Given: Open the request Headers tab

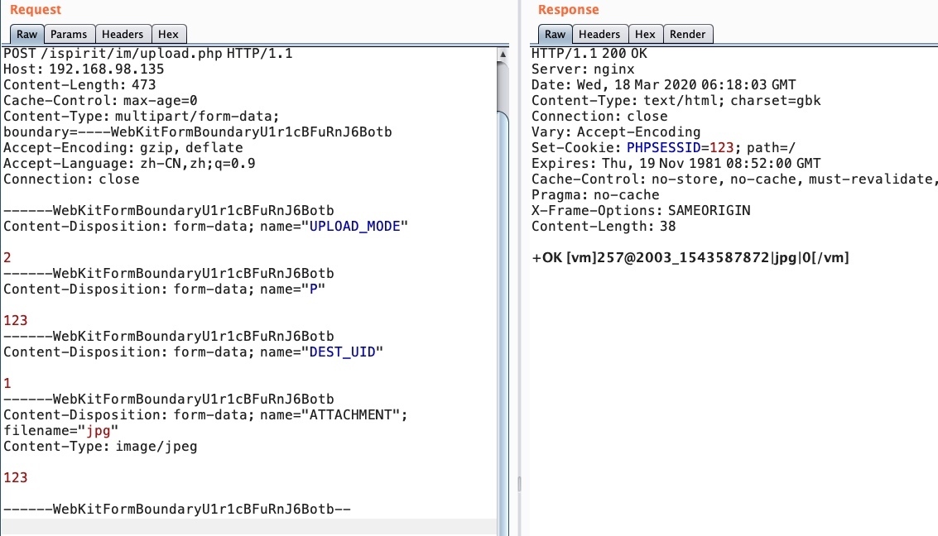Looking at the screenshot, I should (x=123, y=34).
